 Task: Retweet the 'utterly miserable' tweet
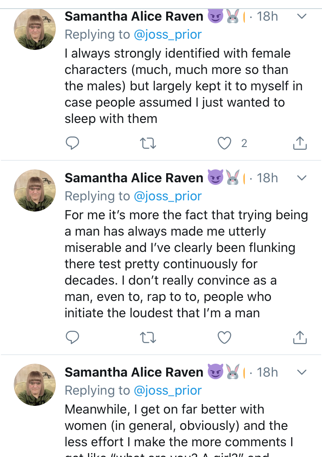point(148,338)
